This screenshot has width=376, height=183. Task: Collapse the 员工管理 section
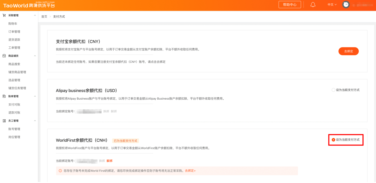tap(35, 121)
